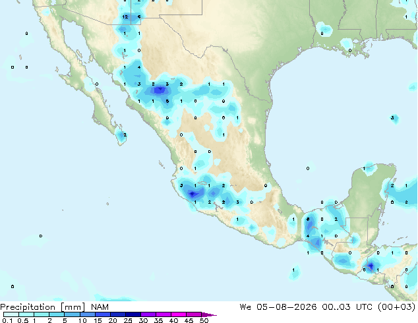Click the 2 to 5 mm legend swatch
Image resolution: width=418 pixels, height=323 pixels.
pos(57,314)
